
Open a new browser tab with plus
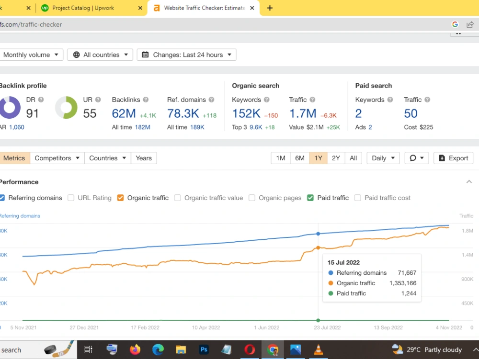[x=270, y=8]
